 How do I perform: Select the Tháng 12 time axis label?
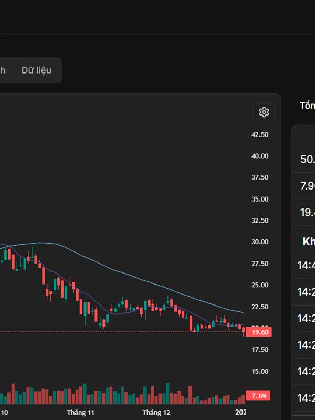point(156,413)
